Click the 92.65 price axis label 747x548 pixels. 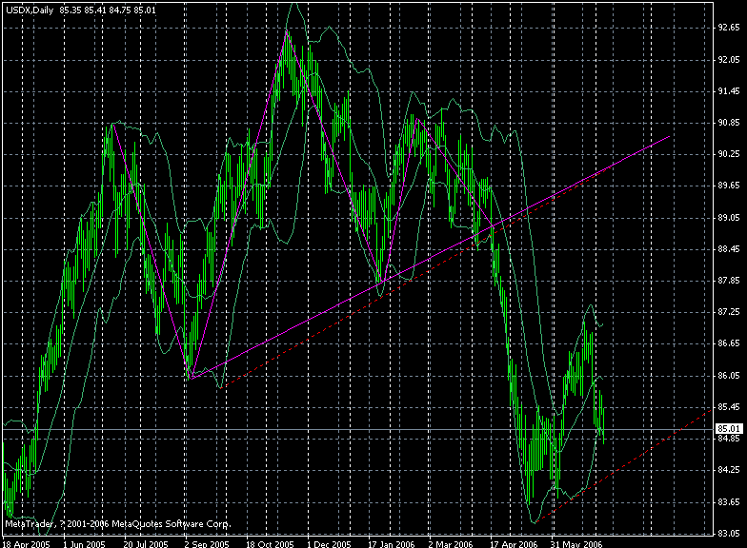[730, 28]
